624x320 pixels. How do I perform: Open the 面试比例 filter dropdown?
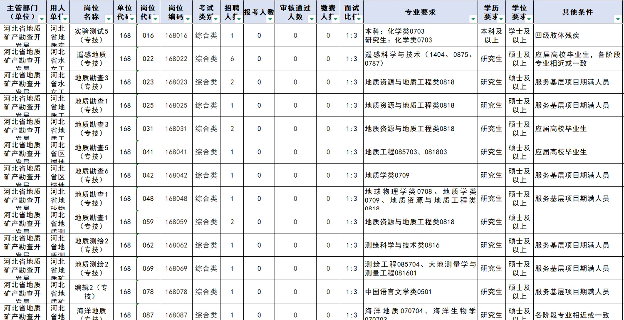tap(358, 18)
